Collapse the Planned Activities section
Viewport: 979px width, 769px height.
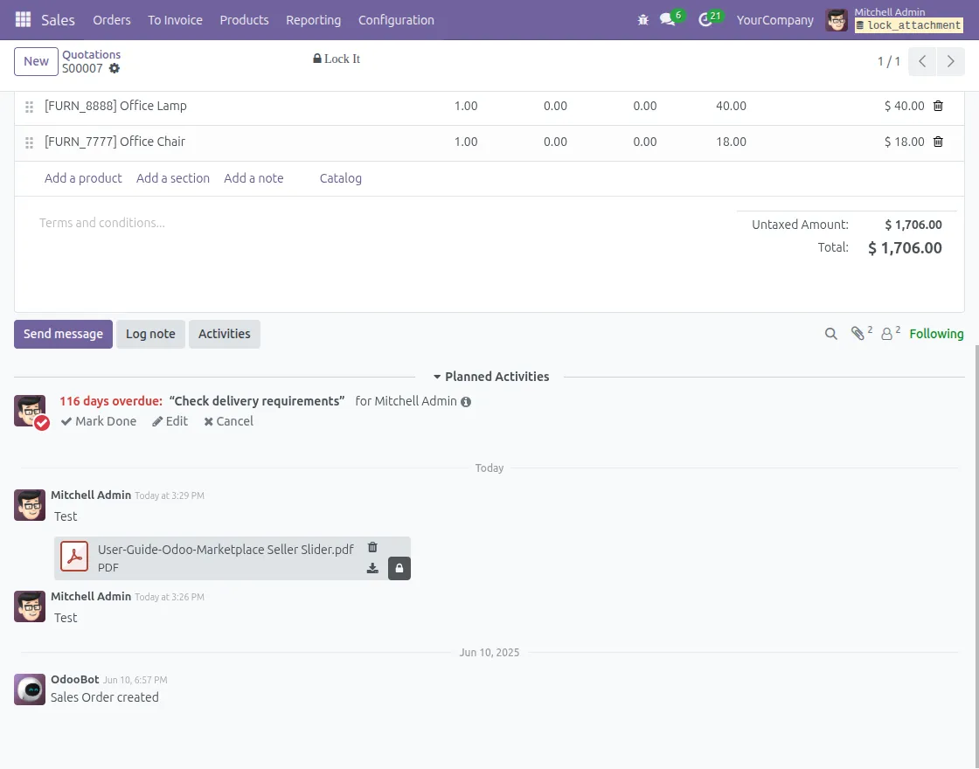(x=491, y=377)
